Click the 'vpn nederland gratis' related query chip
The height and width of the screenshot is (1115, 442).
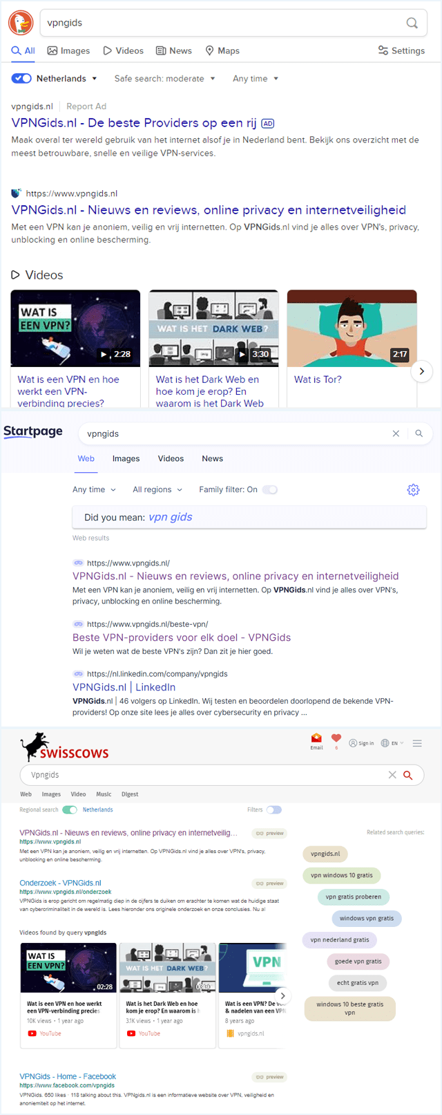[339, 940]
